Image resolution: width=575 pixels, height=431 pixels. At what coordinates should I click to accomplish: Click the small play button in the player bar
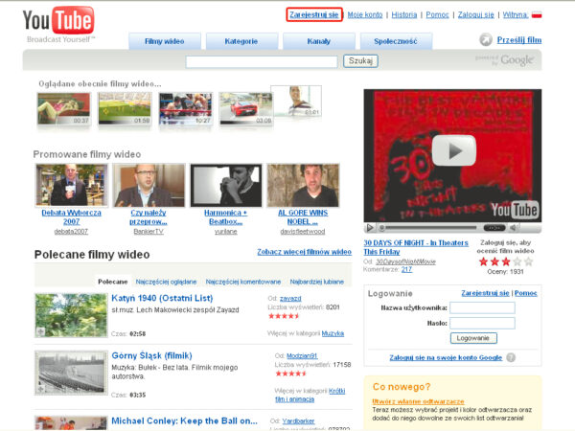click(370, 228)
